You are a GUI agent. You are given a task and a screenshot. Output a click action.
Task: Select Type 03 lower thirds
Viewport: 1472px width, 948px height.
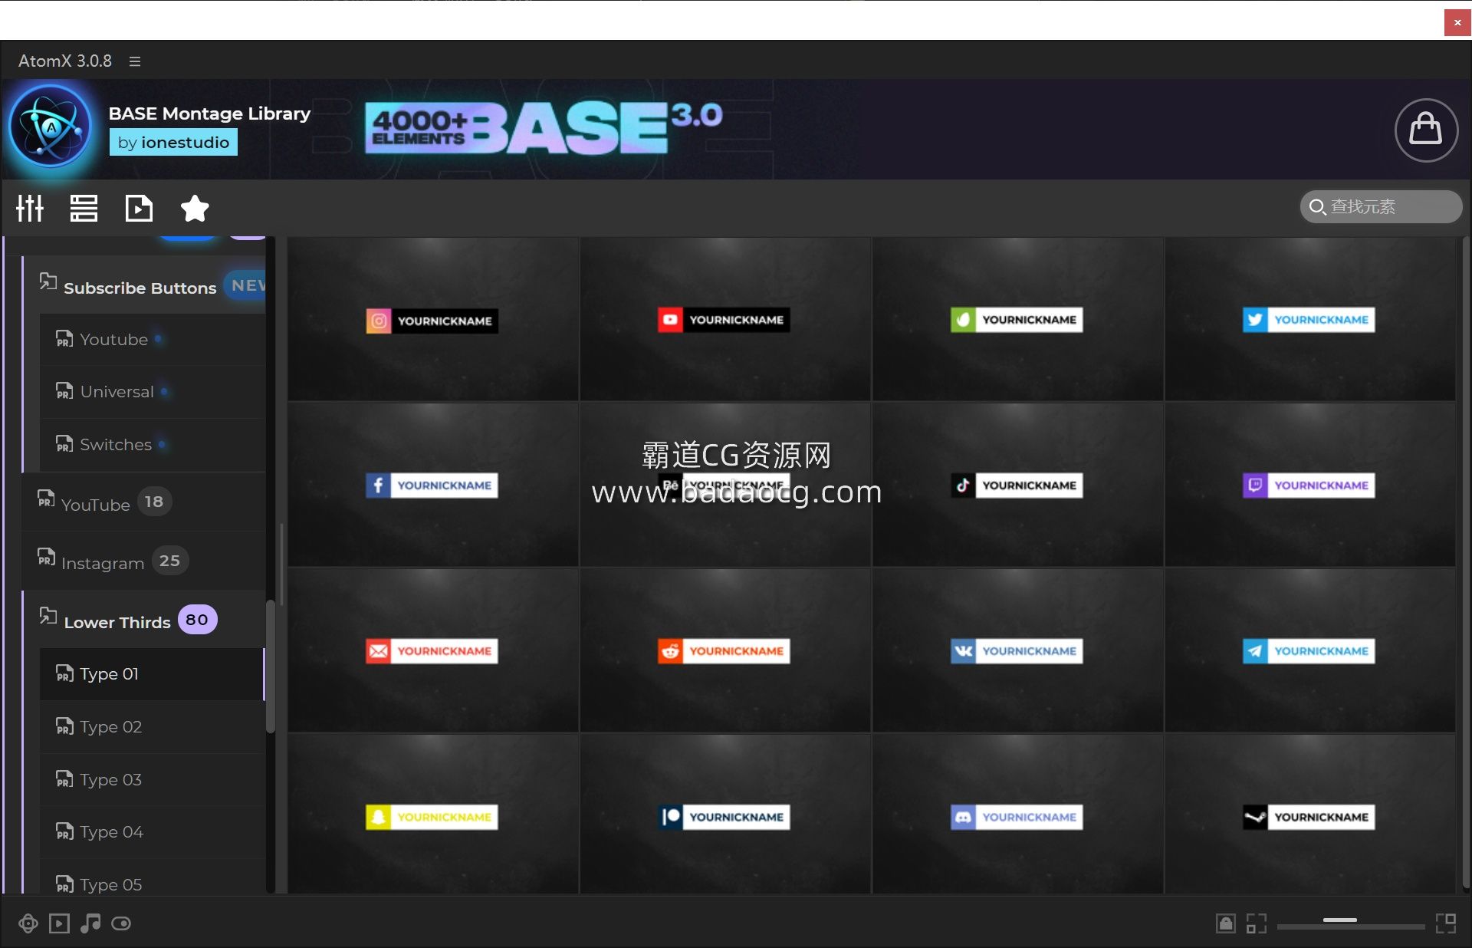153,780
